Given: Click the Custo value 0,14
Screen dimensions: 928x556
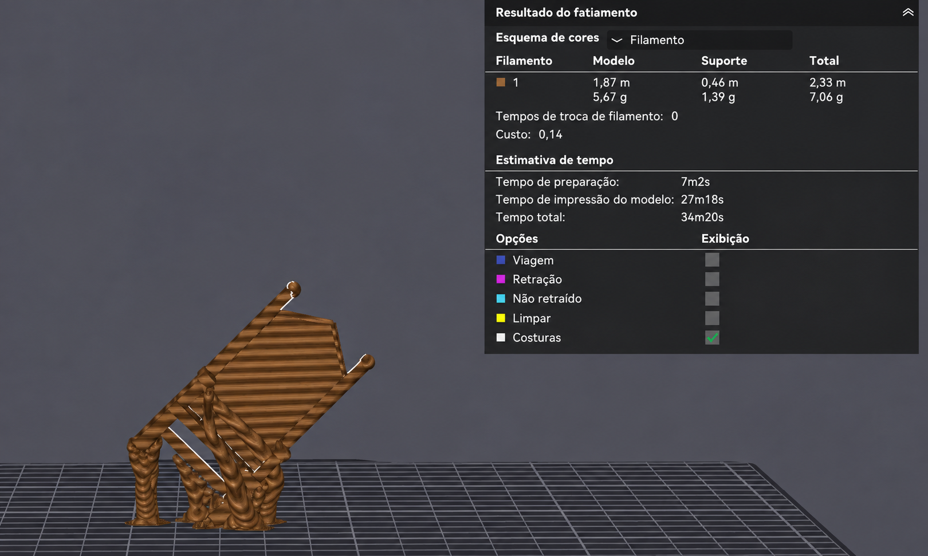Looking at the screenshot, I should pyautogui.click(x=550, y=135).
